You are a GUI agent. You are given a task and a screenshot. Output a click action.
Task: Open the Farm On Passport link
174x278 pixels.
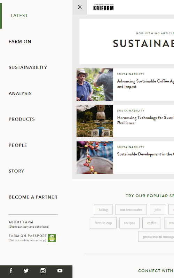28,236
